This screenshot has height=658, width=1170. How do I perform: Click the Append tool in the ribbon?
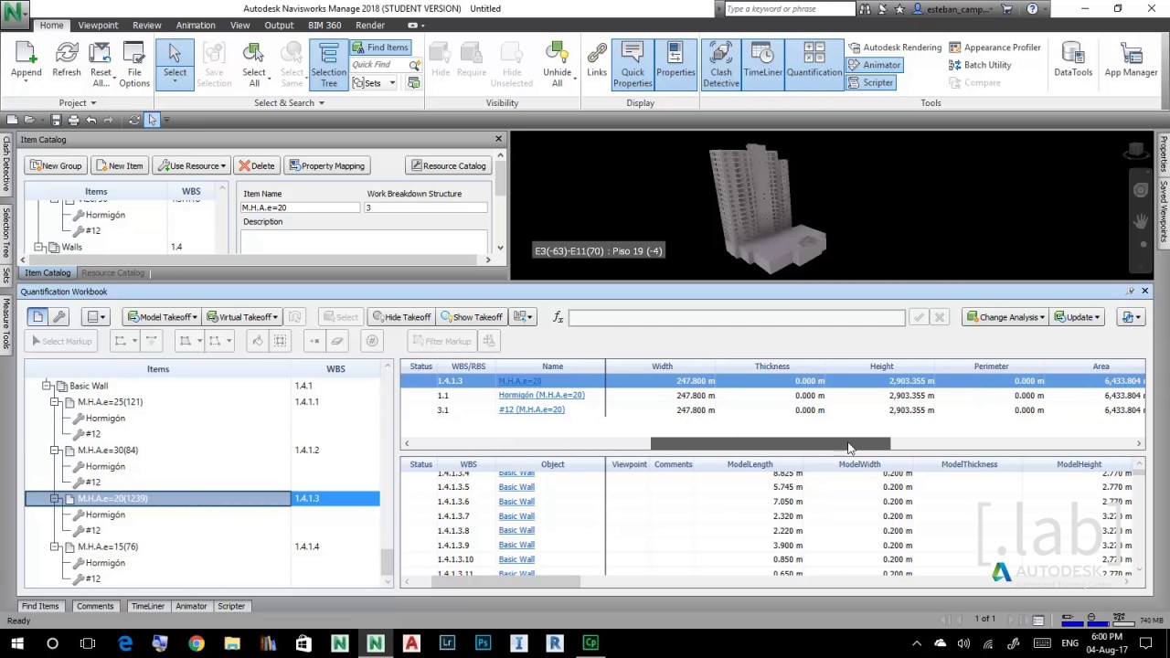pyautogui.click(x=26, y=62)
